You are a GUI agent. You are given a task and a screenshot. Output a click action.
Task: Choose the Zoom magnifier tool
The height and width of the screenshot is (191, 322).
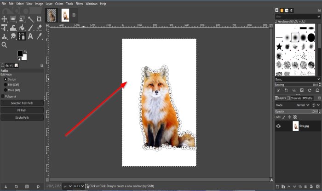click(4, 45)
